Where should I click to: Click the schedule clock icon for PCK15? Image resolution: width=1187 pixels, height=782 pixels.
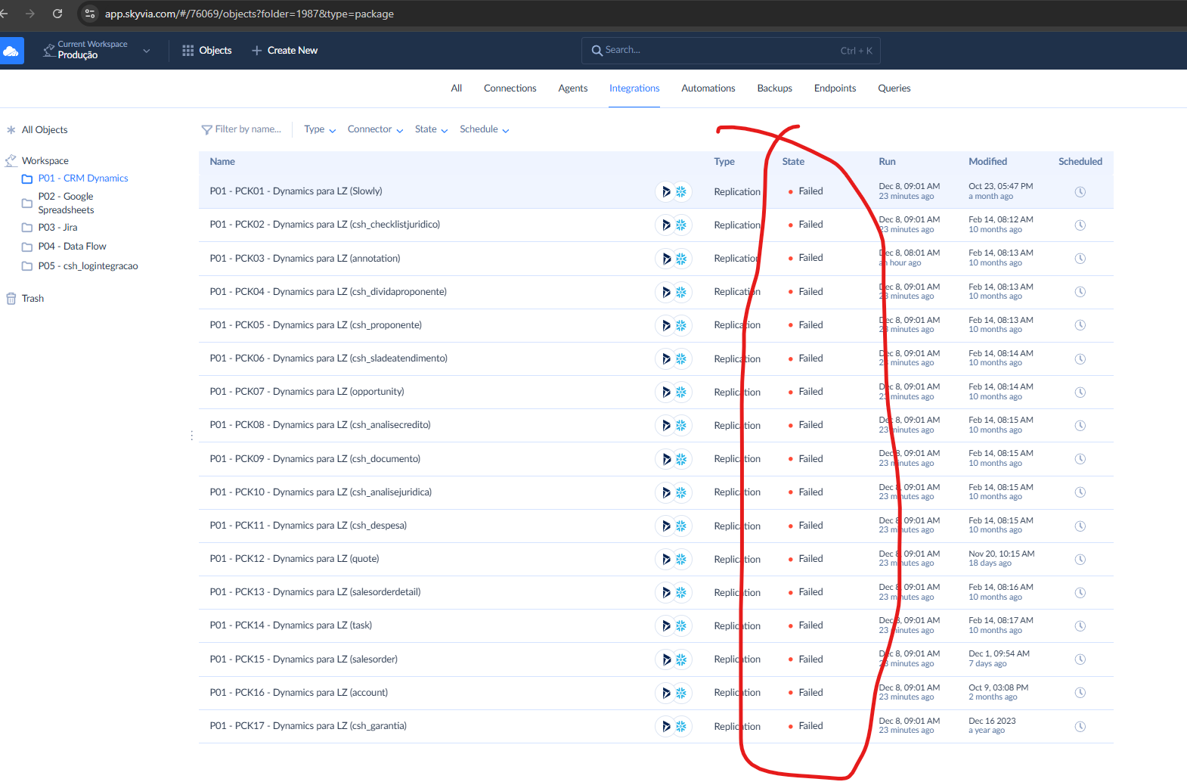click(x=1080, y=659)
